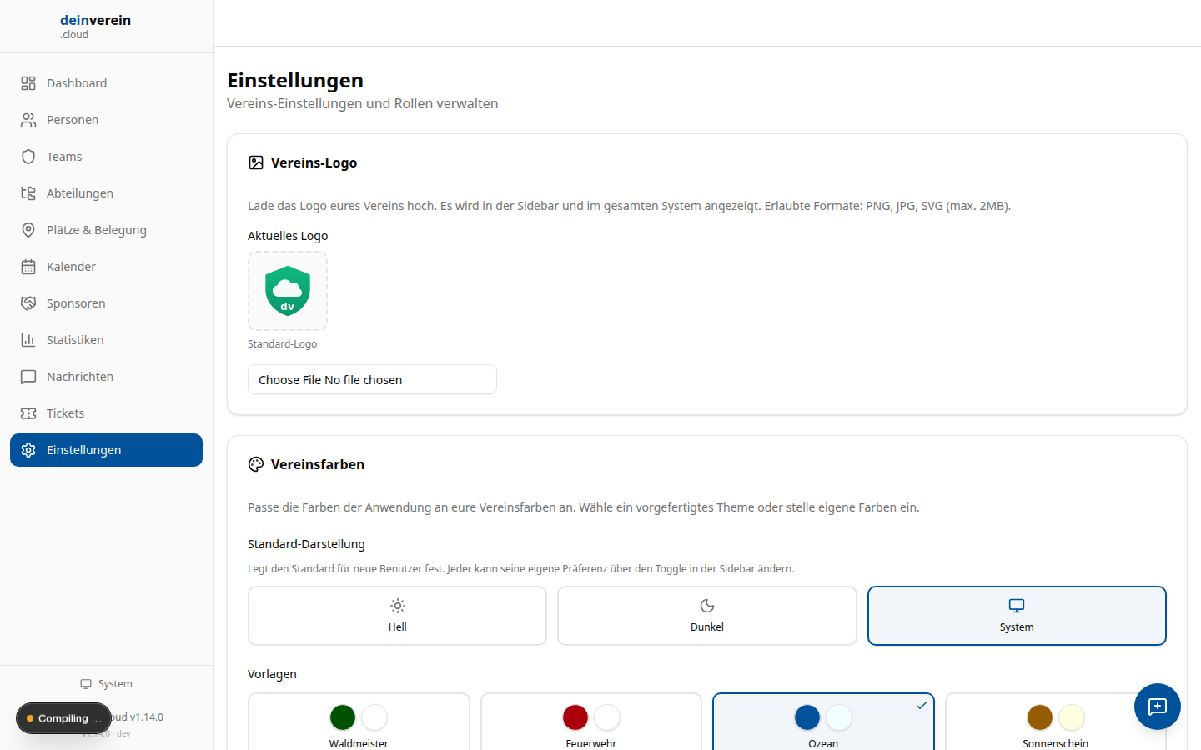The image size is (1201, 750).
Task: Open the Nachrichten menu item
Action: click(x=80, y=377)
